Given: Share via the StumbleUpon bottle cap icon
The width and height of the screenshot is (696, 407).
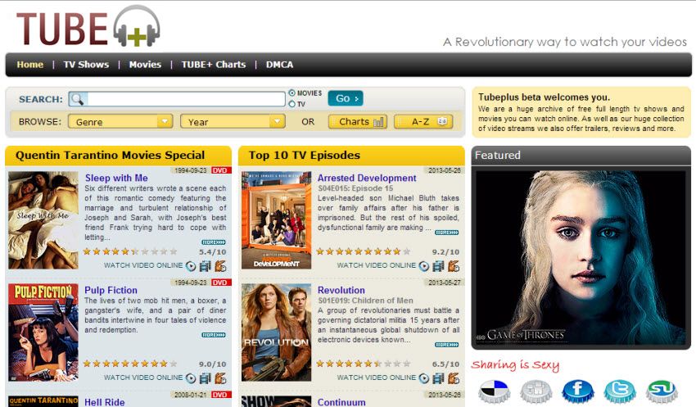Looking at the screenshot, I should pos(662,391).
